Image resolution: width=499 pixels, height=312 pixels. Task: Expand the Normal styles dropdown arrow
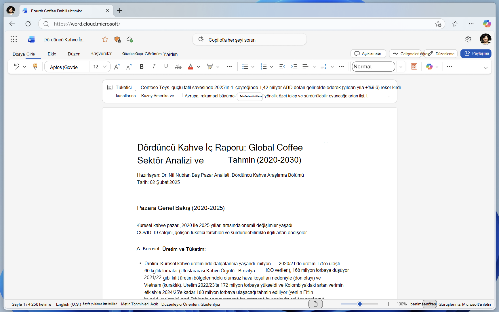pyautogui.click(x=401, y=67)
